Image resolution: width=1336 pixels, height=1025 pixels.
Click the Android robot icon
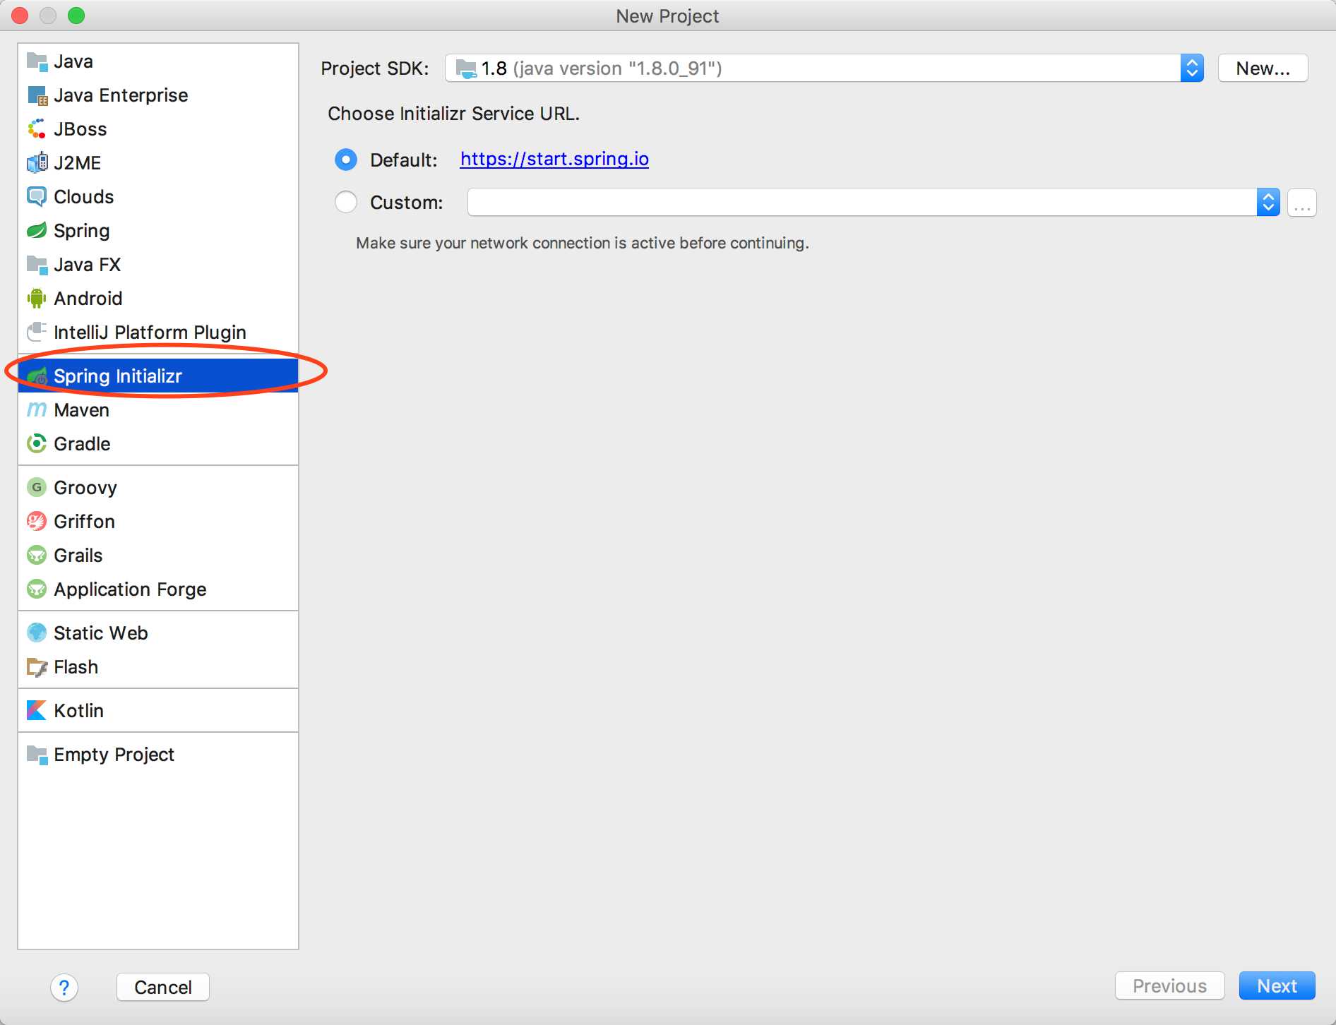(37, 299)
